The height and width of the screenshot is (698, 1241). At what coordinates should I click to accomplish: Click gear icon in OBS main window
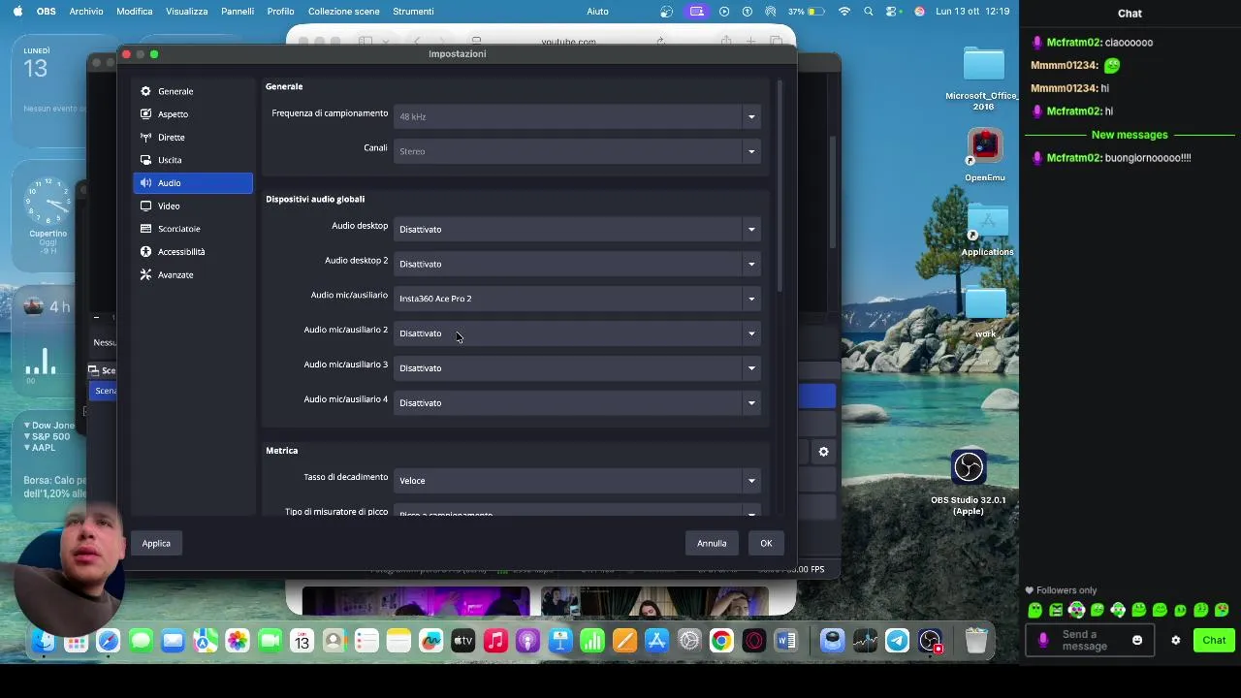[823, 452]
